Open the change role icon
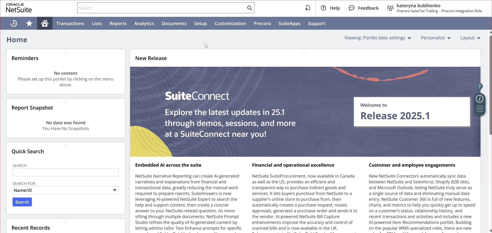 390,8
